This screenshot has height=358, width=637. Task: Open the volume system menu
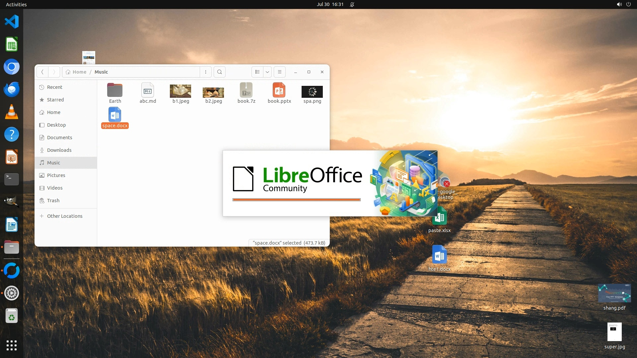(619, 4)
